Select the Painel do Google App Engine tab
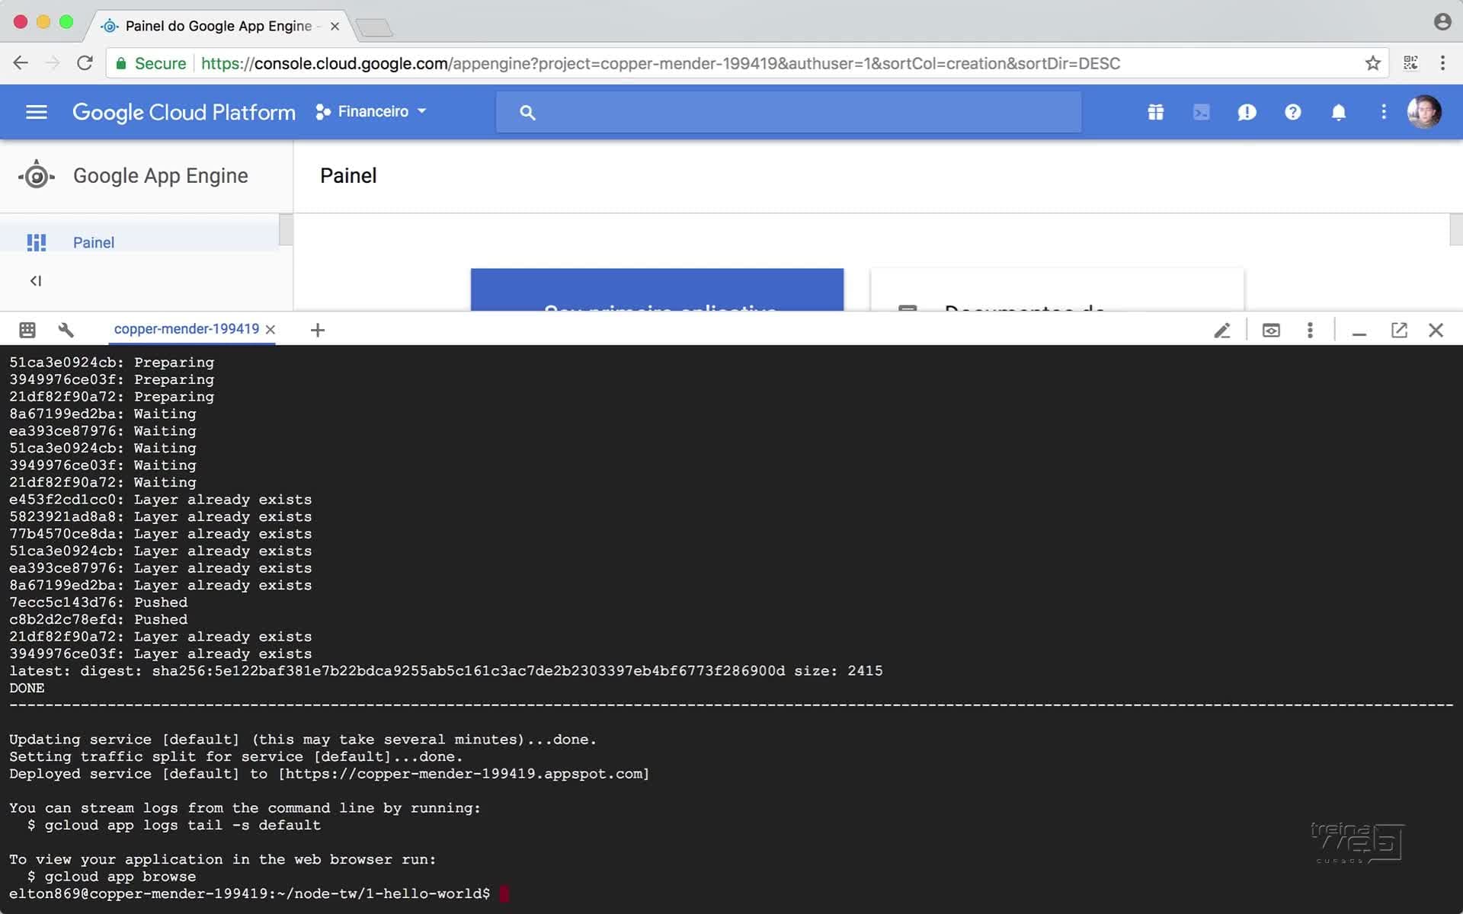Screen dimensions: 1463x914 pyautogui.click(x=218, y=26)
